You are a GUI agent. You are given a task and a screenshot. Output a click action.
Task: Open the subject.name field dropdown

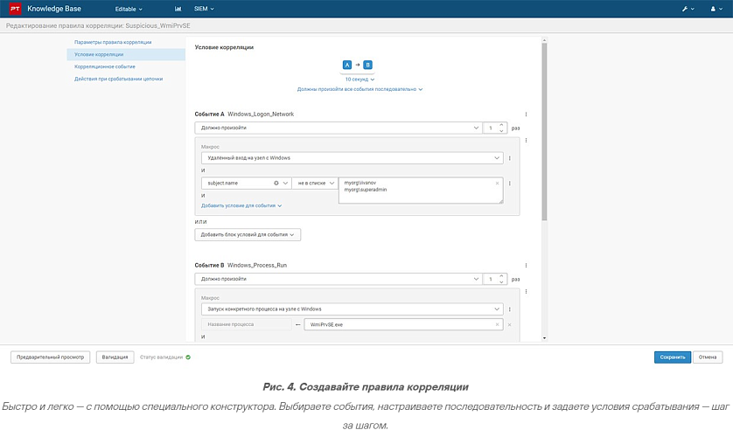pos(285,183)
